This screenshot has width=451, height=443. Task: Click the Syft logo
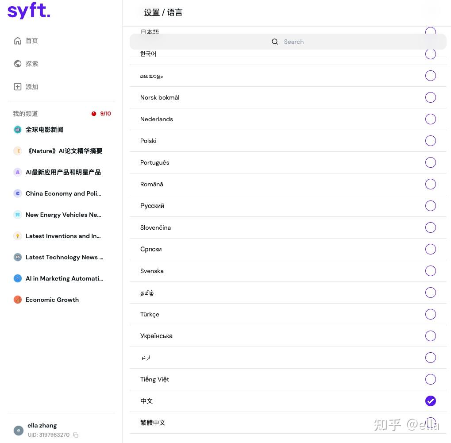(x=28, y=11)
